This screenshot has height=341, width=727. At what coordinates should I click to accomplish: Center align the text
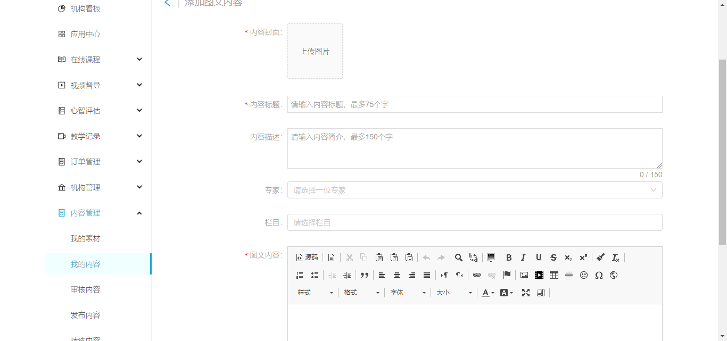coord(396,275)
